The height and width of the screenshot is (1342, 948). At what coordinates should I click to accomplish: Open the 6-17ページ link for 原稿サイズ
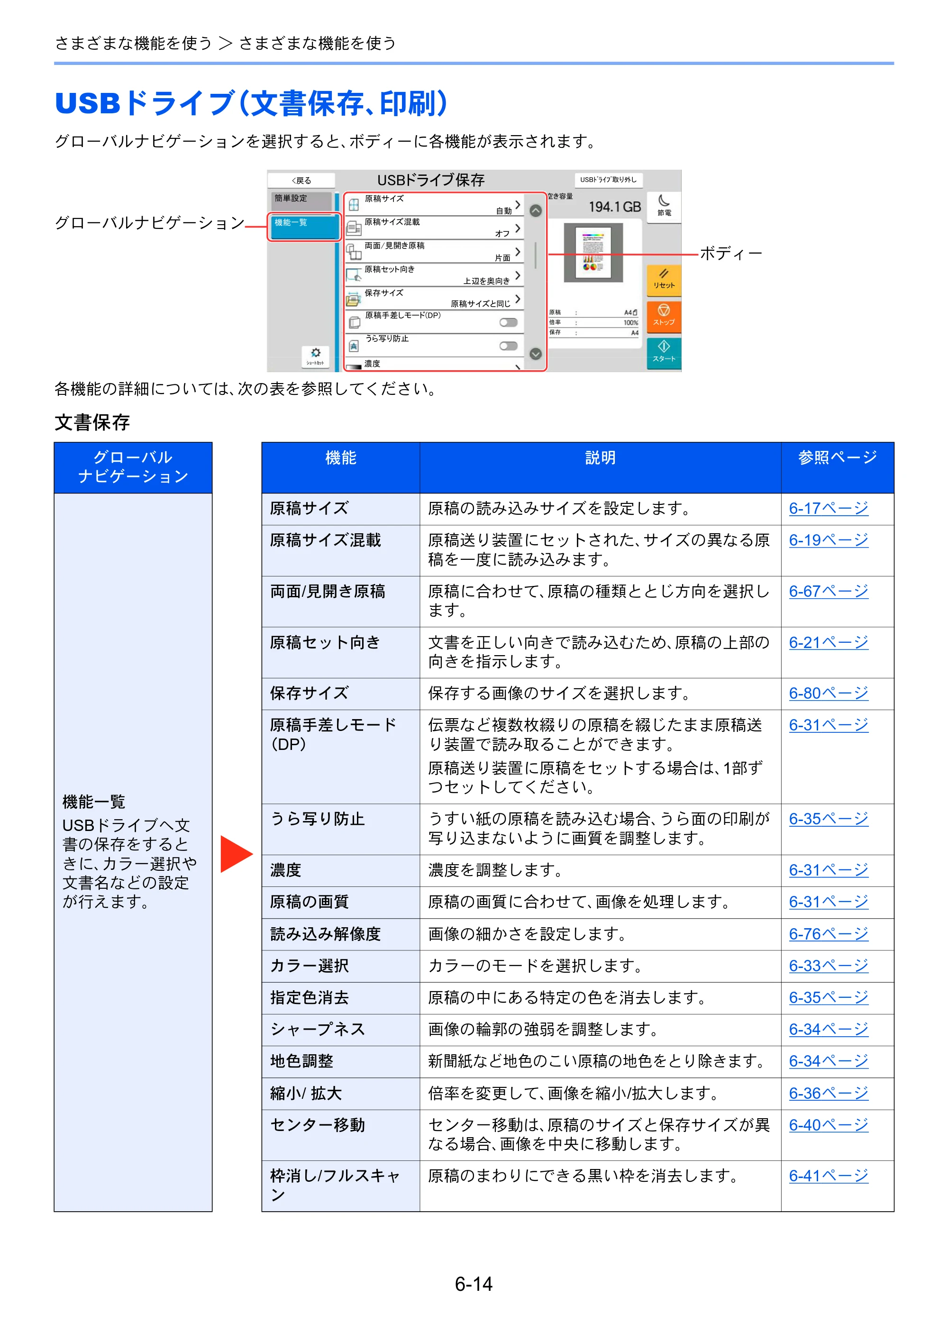(828, 509)
